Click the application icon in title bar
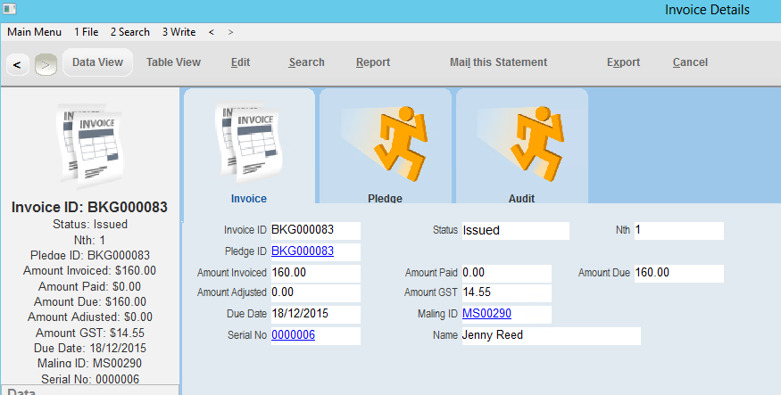The height and width of the screenshot is (395, 781). click(x=10, y=9)
